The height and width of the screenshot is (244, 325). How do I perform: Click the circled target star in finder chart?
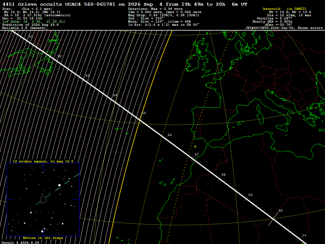(x=43, y=200)
